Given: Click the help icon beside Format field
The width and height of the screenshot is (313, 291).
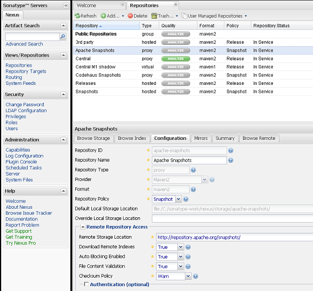Looking at the screenshot, I should point(193,190).
